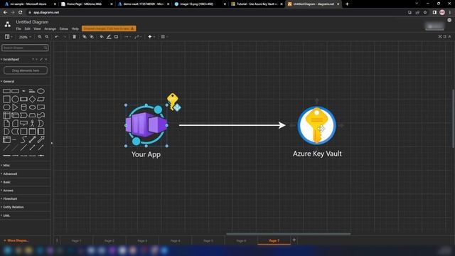Click the Scratchpad help question mark
This screenshot has width=455, height=256.
33,59
